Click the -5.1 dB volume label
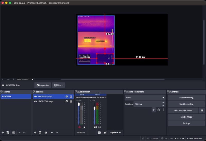Viewport: 206px width, 141px height. coord(93,100)
